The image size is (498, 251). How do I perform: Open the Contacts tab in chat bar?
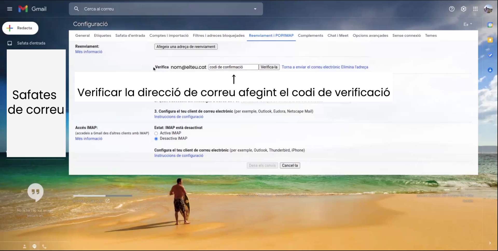tap(24, 246)
